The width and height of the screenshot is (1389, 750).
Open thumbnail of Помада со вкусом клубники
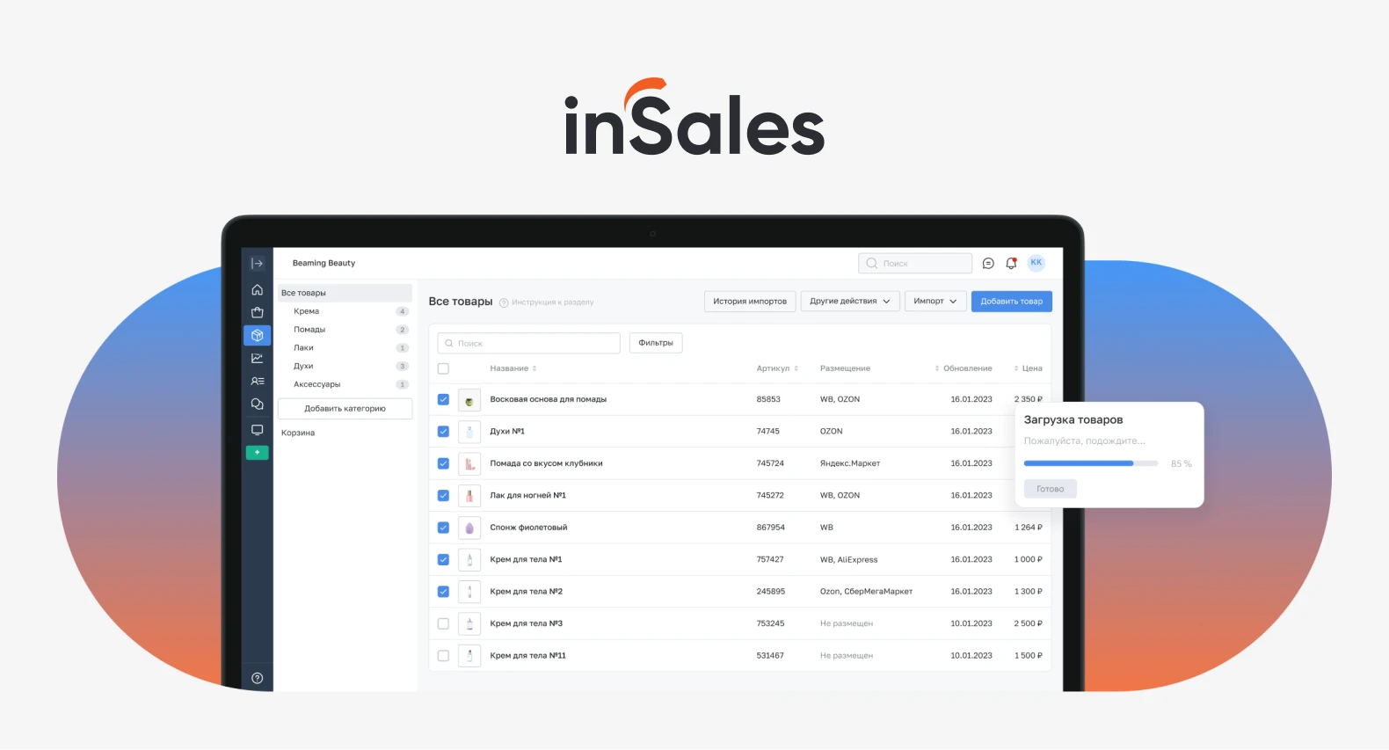469,463
